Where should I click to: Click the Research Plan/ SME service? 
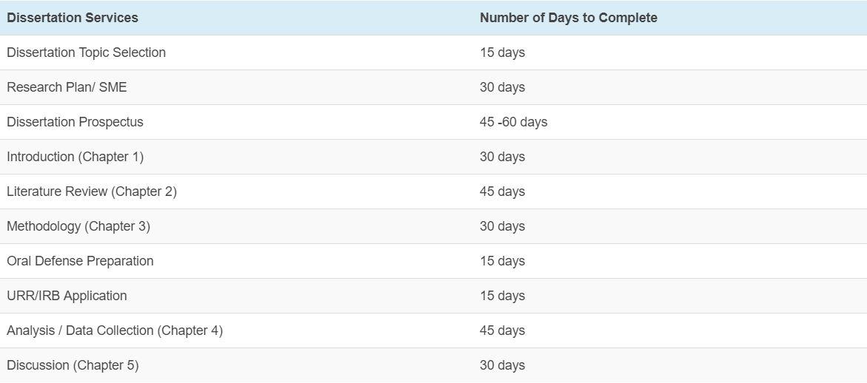tap(67, 87)
